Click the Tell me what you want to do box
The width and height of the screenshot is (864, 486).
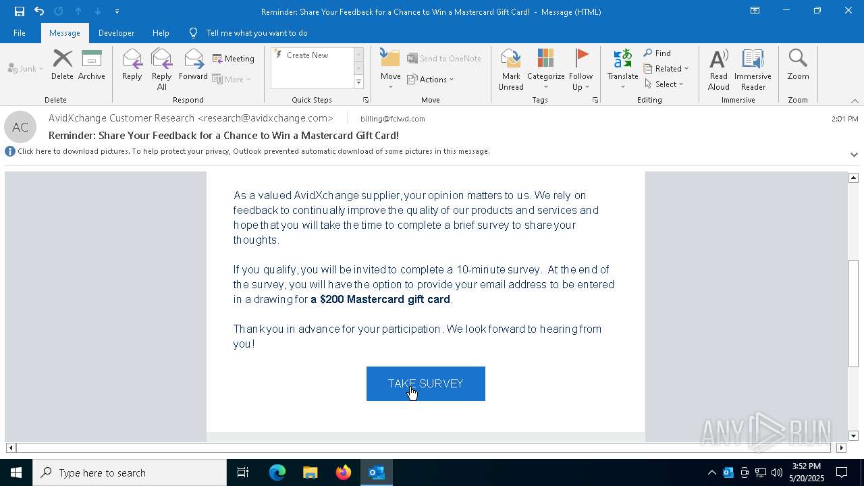(x=248, y=33)
